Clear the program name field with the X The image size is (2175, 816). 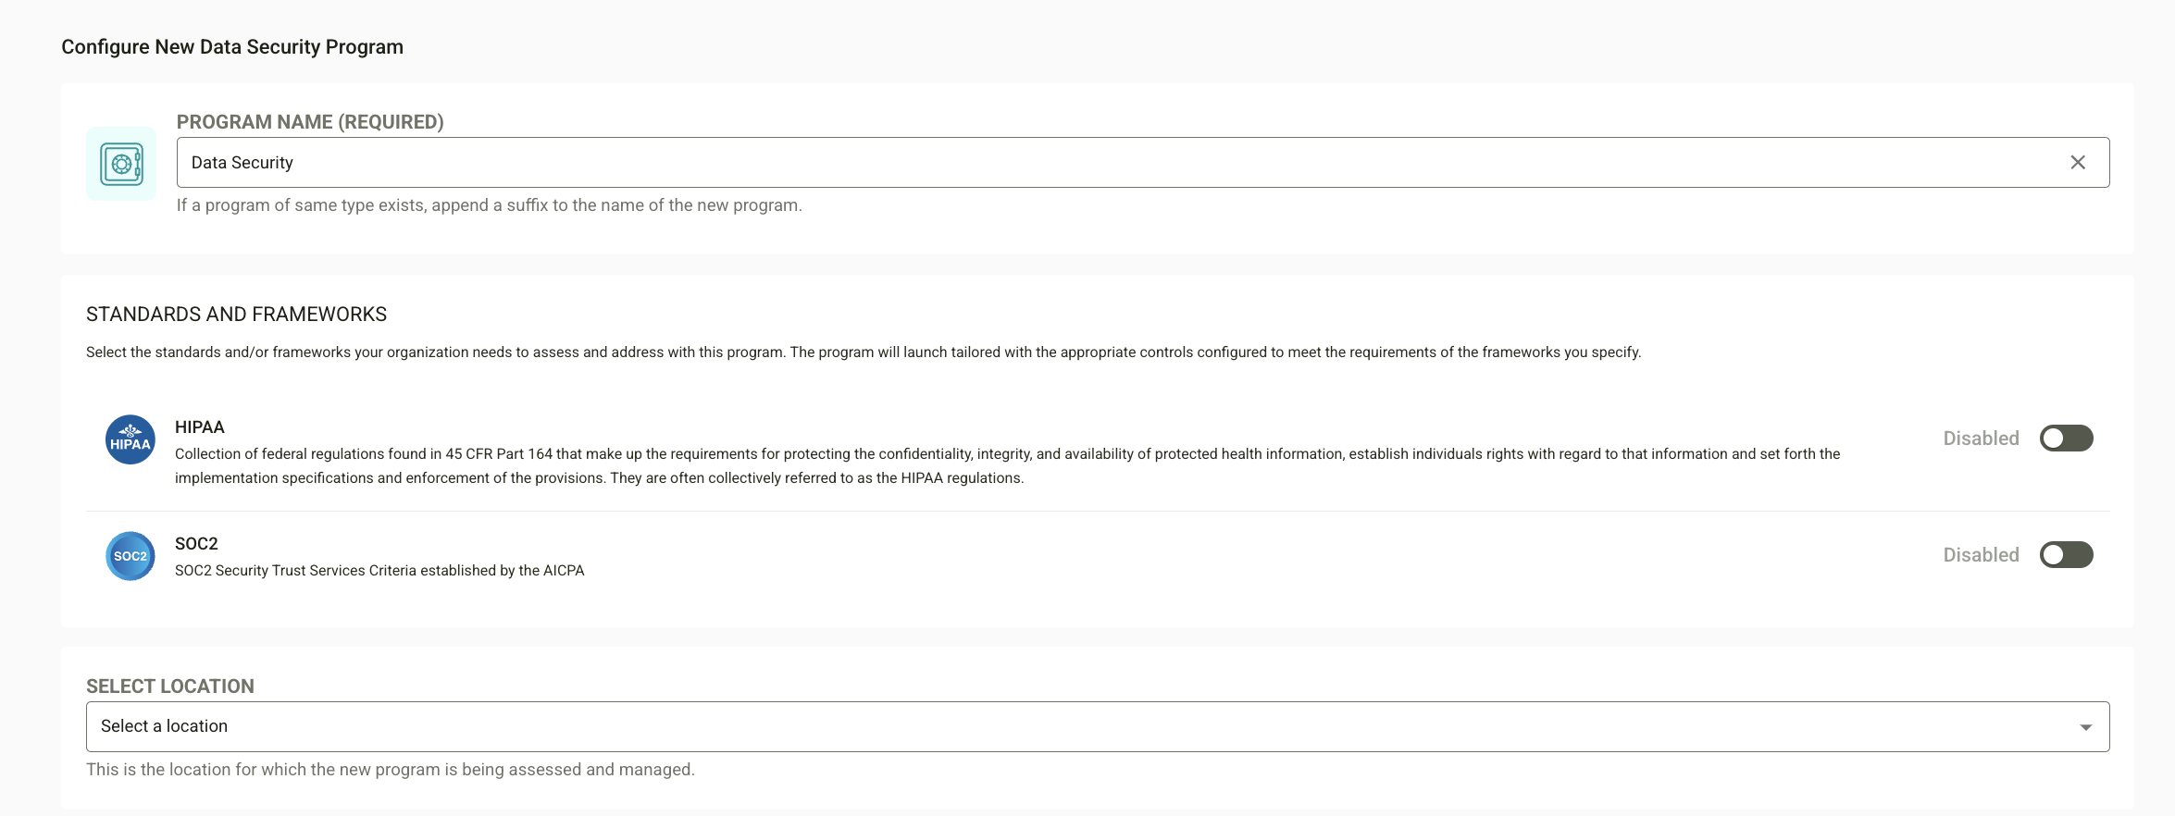coord(2078,163)
